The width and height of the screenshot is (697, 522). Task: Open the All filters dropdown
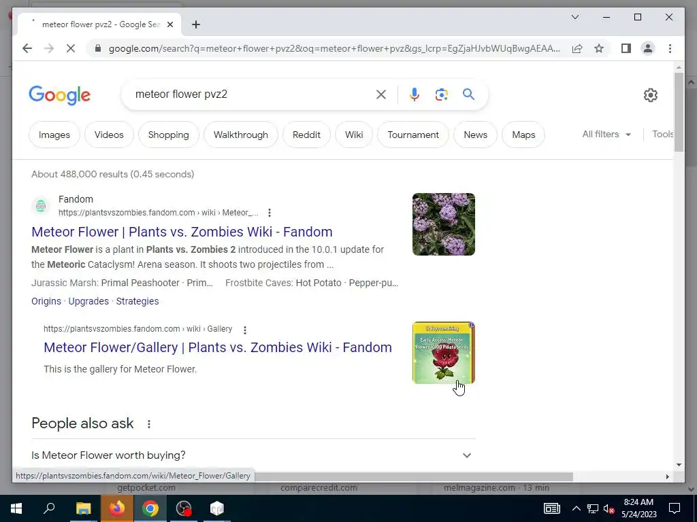606,134
